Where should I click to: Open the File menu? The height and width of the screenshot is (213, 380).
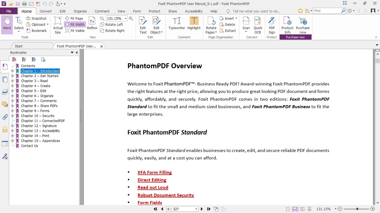[9, 11]
